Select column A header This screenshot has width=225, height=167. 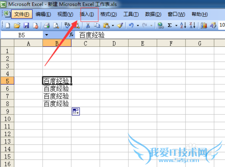[x=28, y=43]
